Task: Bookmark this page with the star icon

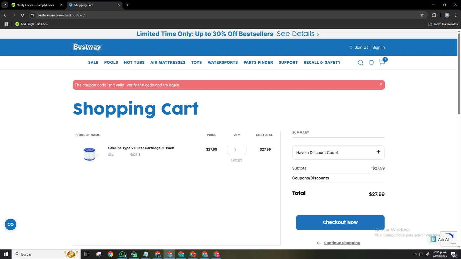Action: point(422,15)
